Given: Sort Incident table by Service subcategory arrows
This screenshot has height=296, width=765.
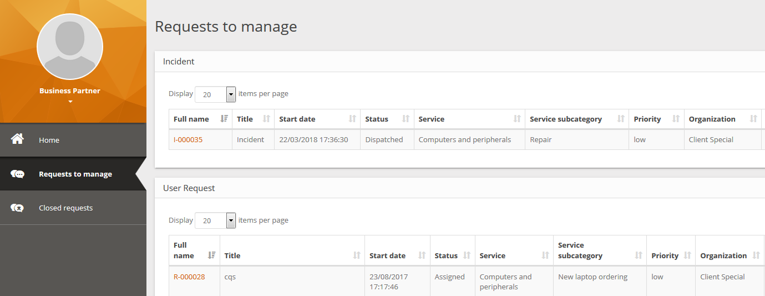Looking at the screenshot, I should [x=621, y=119].
